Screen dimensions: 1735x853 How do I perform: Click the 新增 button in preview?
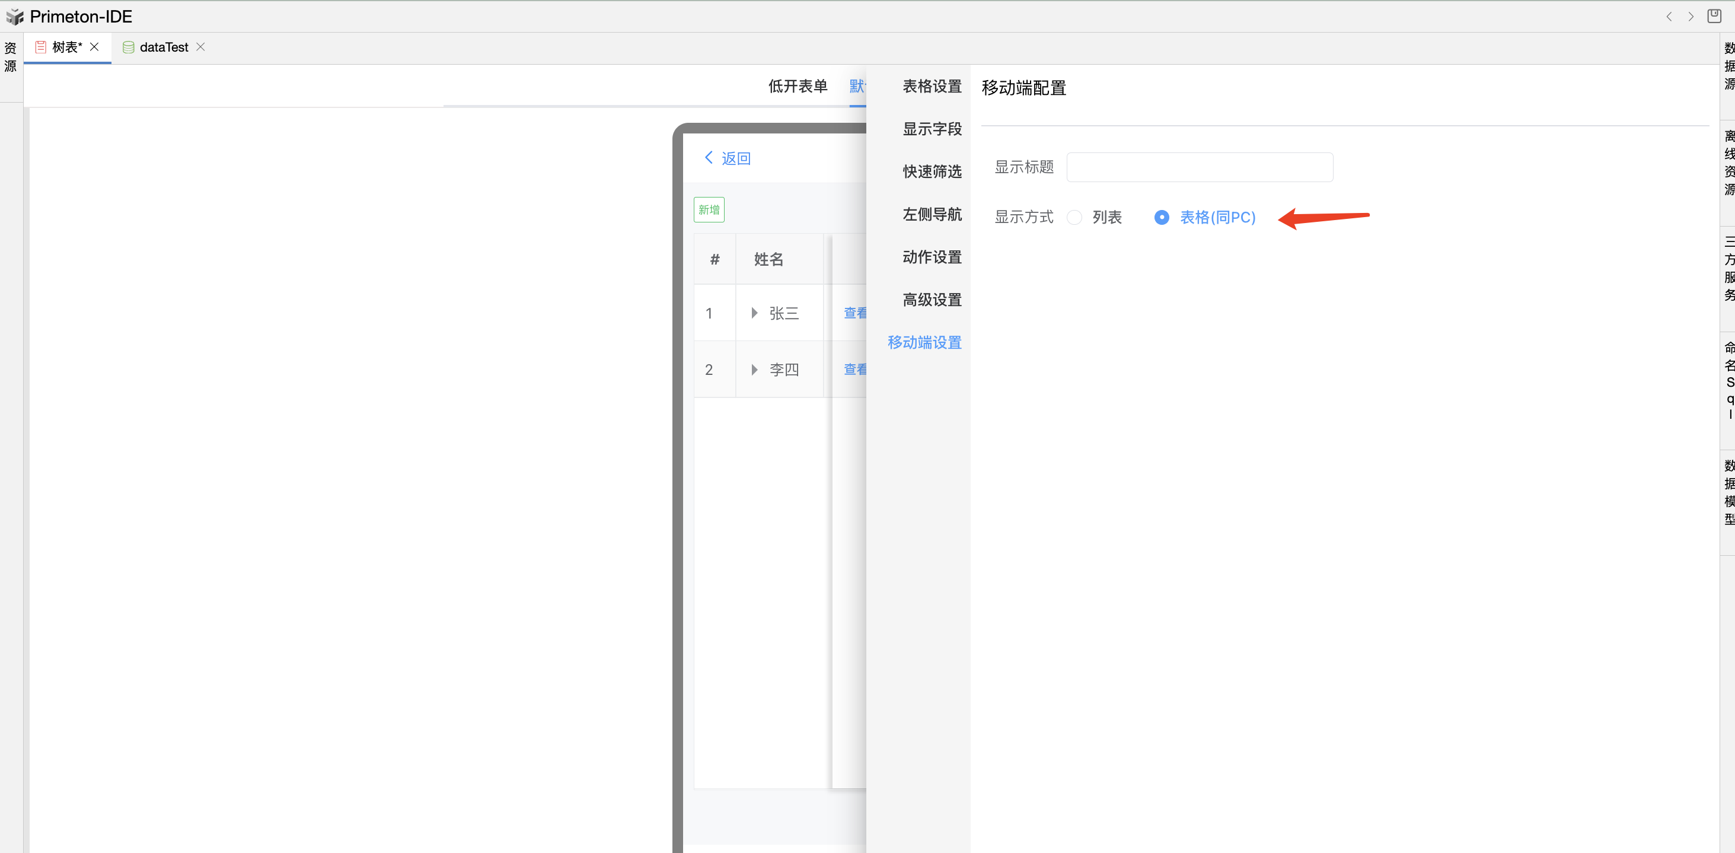point(709,209)
